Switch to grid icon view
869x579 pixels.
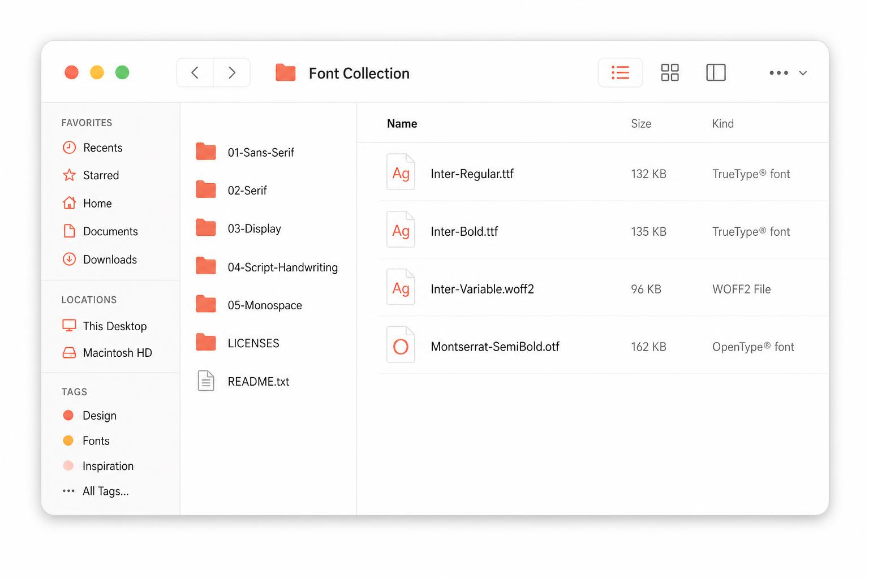pos(670,72)
